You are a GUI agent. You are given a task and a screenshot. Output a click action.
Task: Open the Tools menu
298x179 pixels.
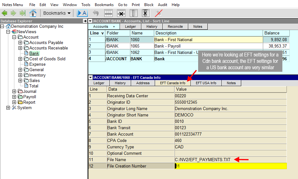(86, 5)
